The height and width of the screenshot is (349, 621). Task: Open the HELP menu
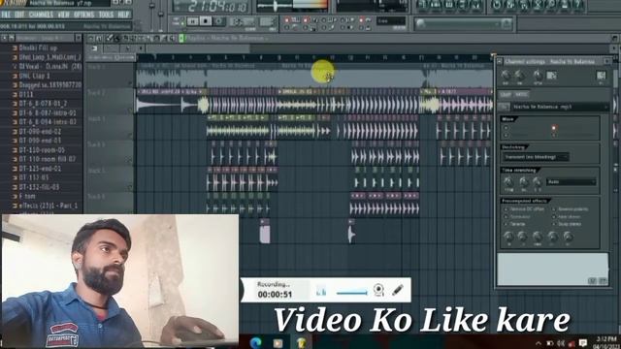123,16
